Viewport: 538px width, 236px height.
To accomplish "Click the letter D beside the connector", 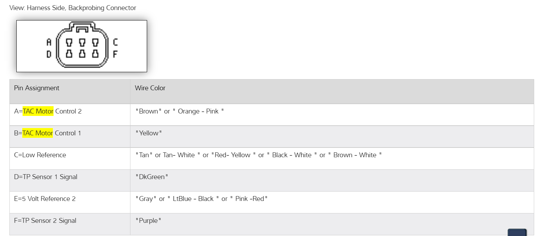I will pyautogui.click(x=49, y=54).
